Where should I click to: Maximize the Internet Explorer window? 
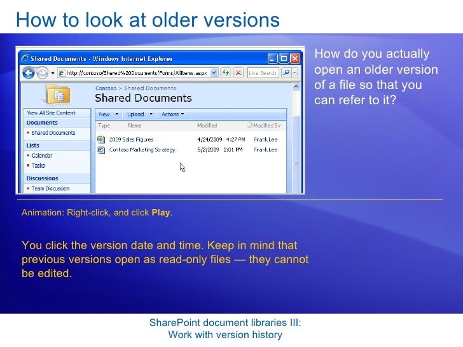(284, 58)
